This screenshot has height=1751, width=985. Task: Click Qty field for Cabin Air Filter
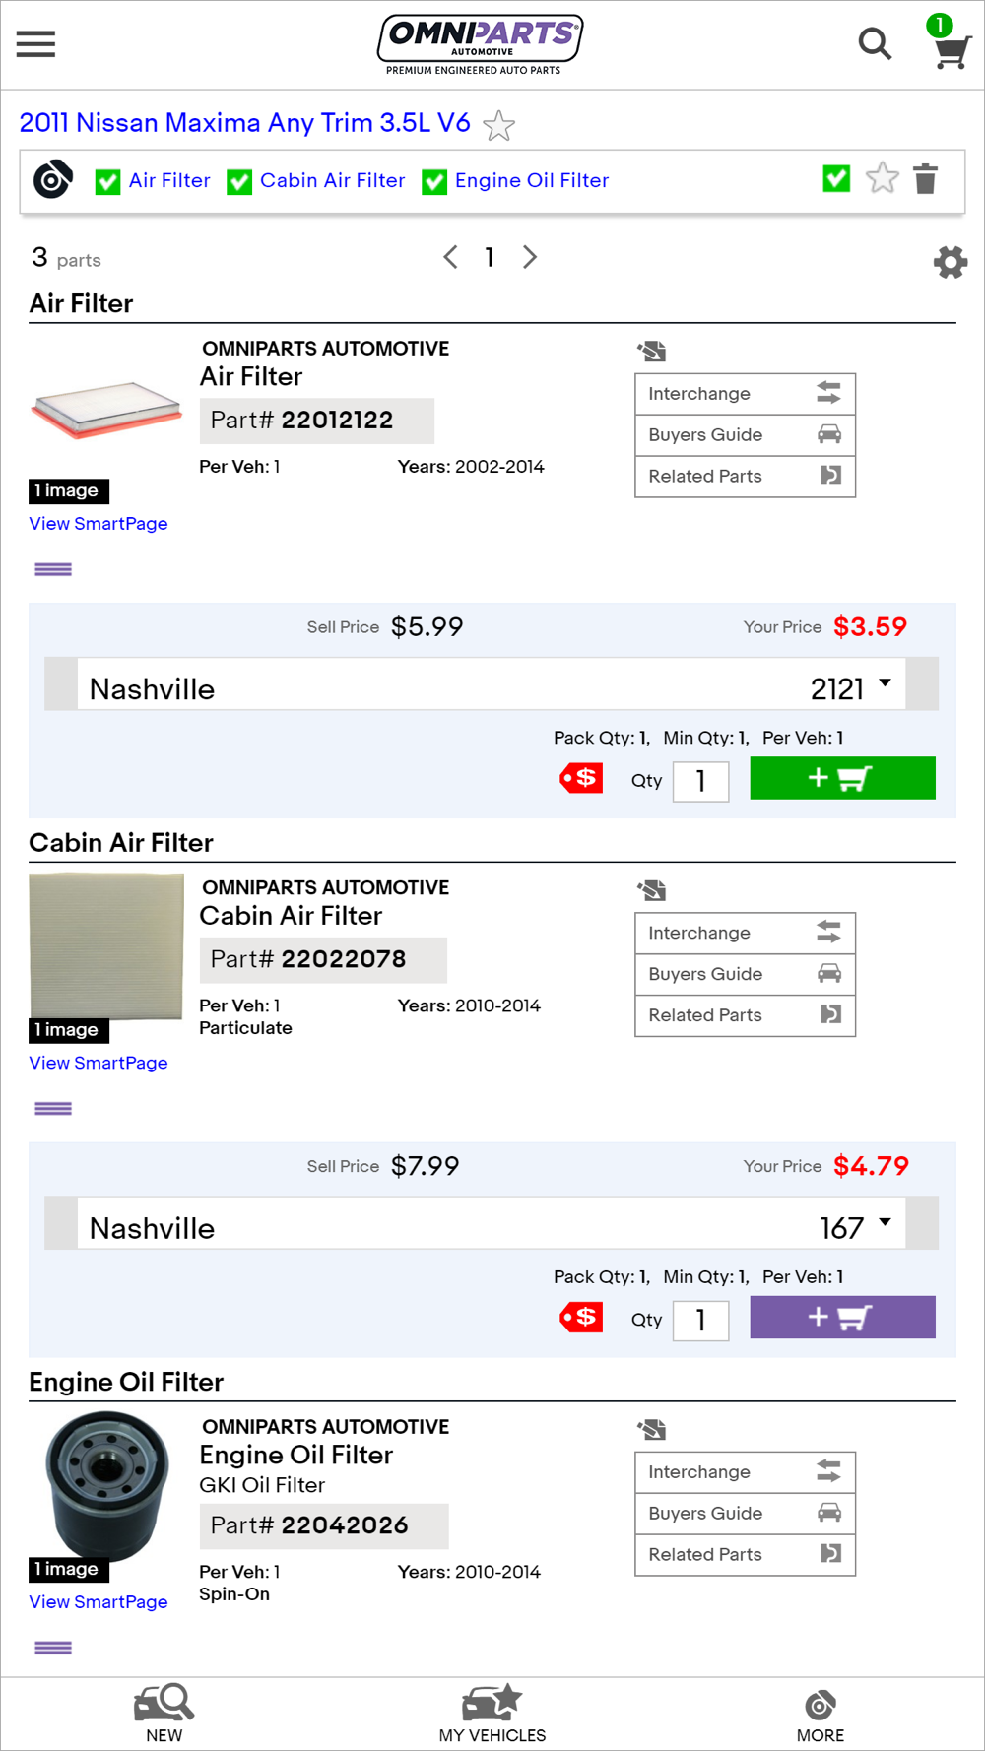coord(700,1320)
